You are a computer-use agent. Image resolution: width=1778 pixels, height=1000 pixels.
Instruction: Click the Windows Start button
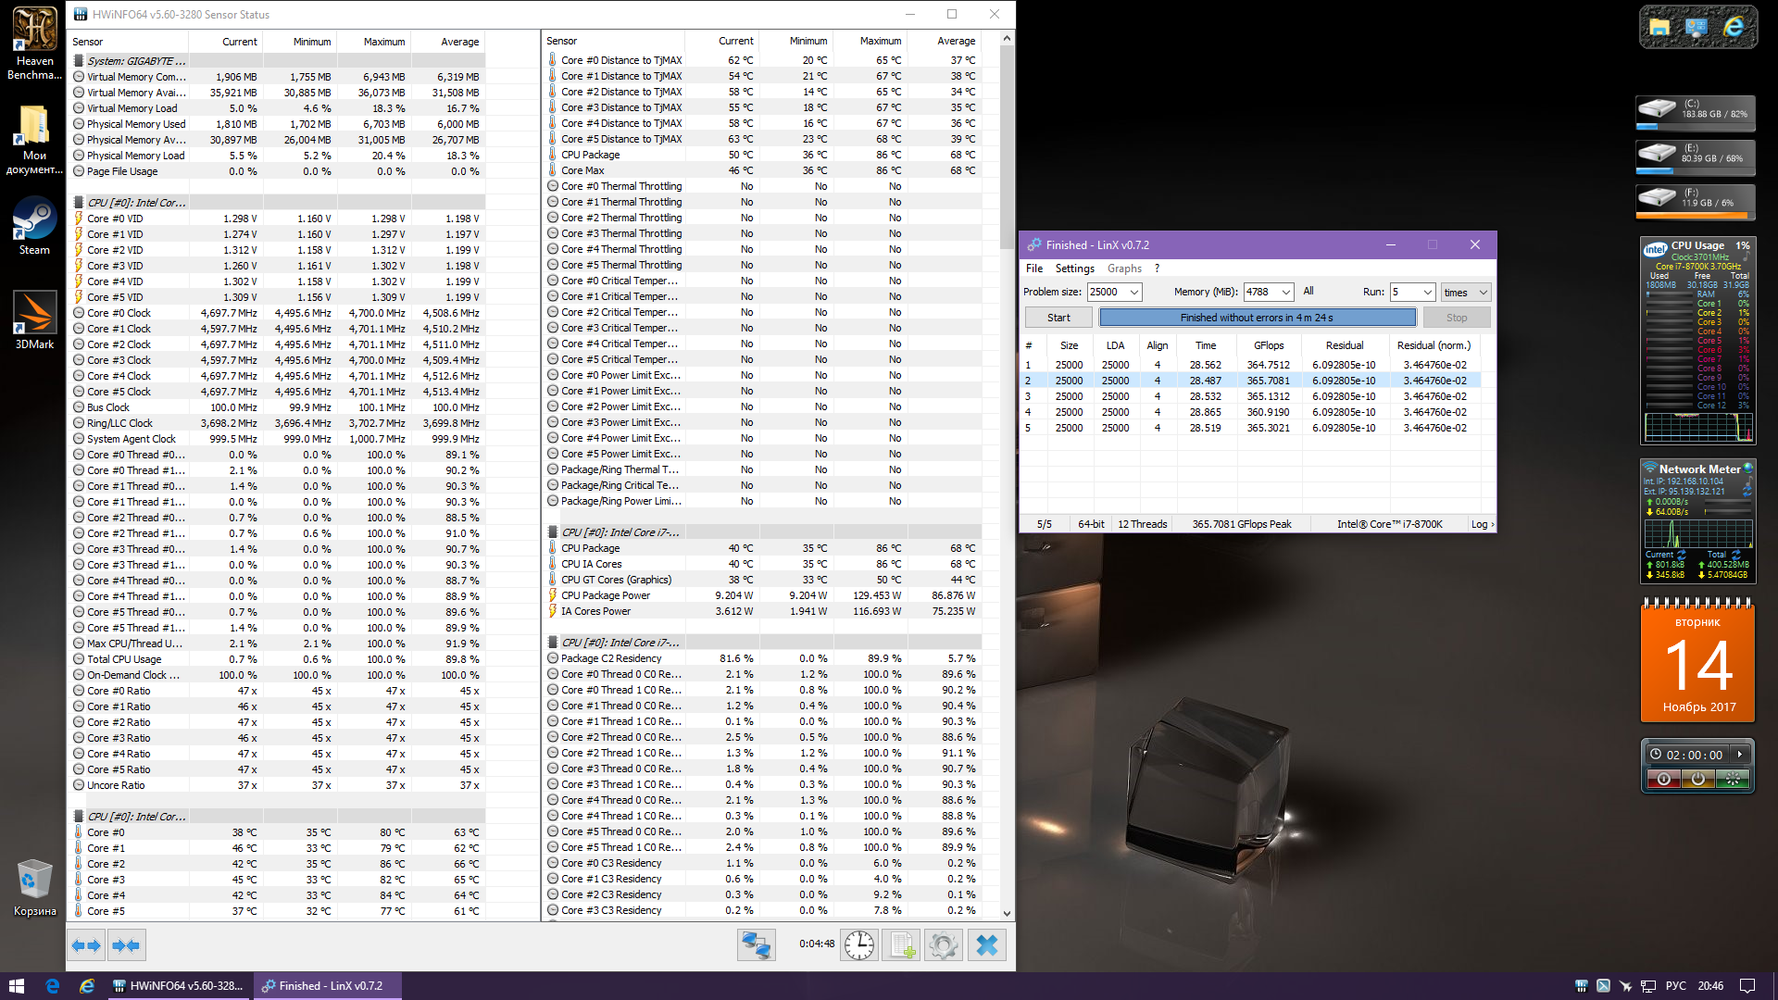pyautogui.click(x=16, y=986)
